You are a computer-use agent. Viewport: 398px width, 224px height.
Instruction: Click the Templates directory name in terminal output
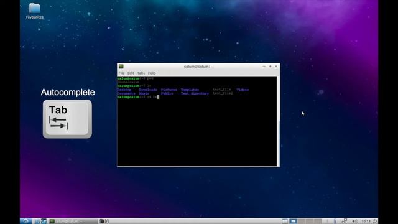[x=190, y=90]
